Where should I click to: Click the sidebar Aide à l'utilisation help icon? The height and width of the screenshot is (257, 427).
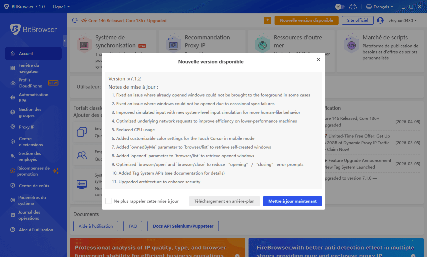click(13, 230)
